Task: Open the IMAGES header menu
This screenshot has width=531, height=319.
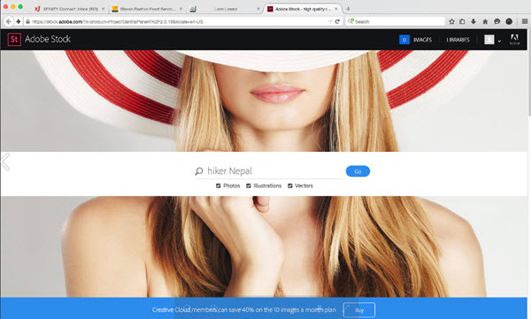Action: [x=423, y=40]
